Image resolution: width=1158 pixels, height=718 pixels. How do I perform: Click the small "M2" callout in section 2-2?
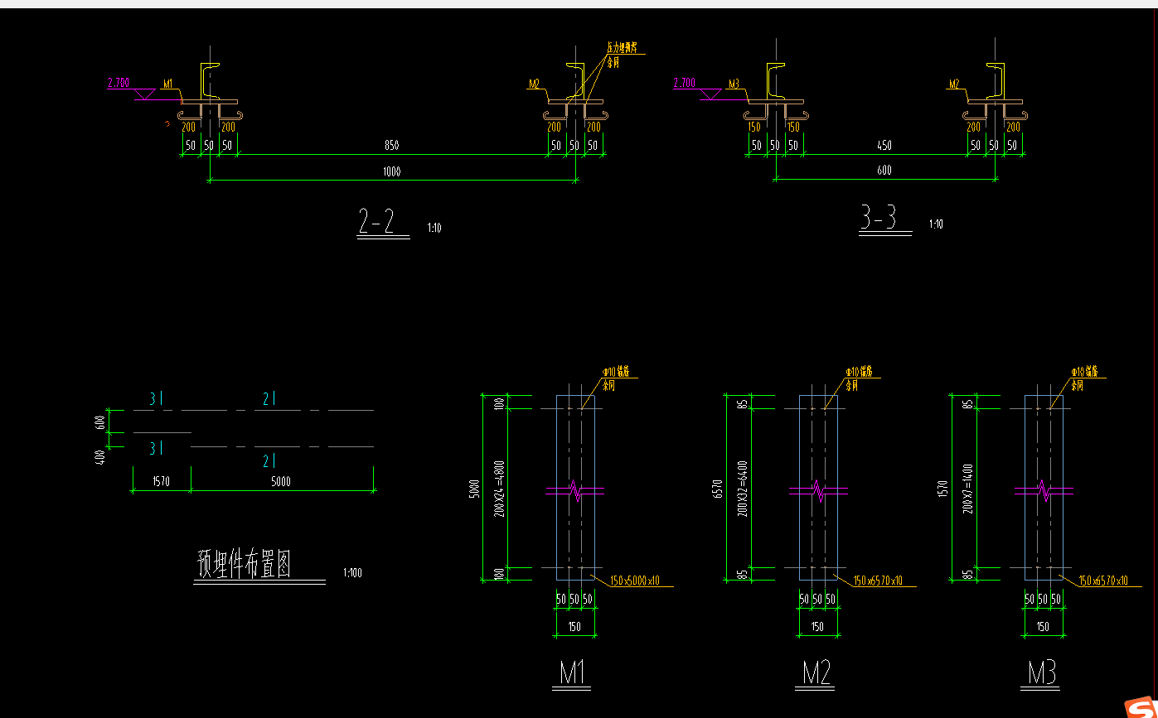534,84
